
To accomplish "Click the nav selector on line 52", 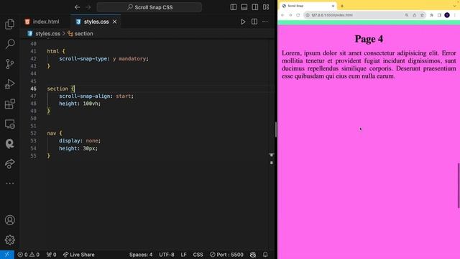I will pos(52,133).
